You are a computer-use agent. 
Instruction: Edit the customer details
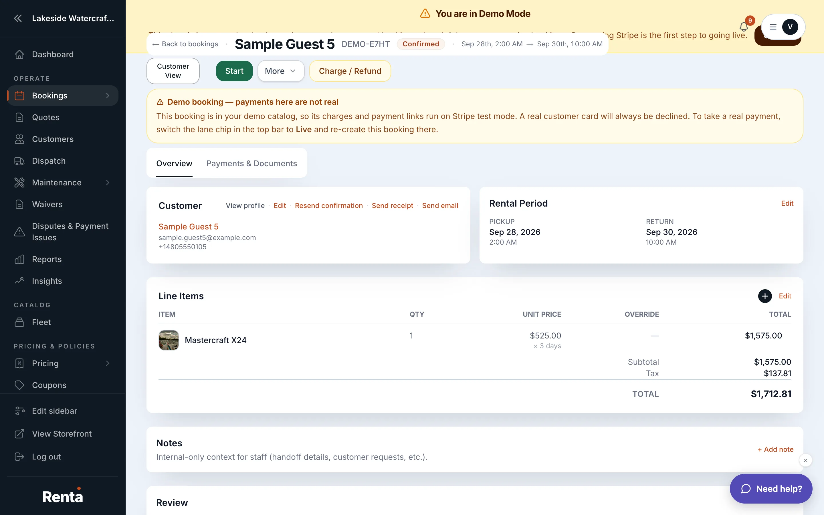280,206
